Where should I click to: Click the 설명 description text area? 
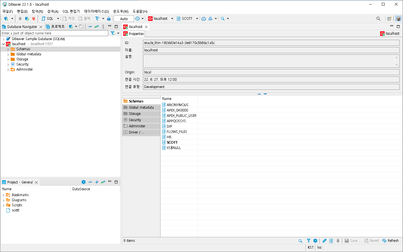(269, 61)
